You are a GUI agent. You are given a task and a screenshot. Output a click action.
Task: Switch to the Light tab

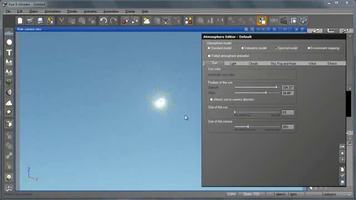(x=233, y=63)
